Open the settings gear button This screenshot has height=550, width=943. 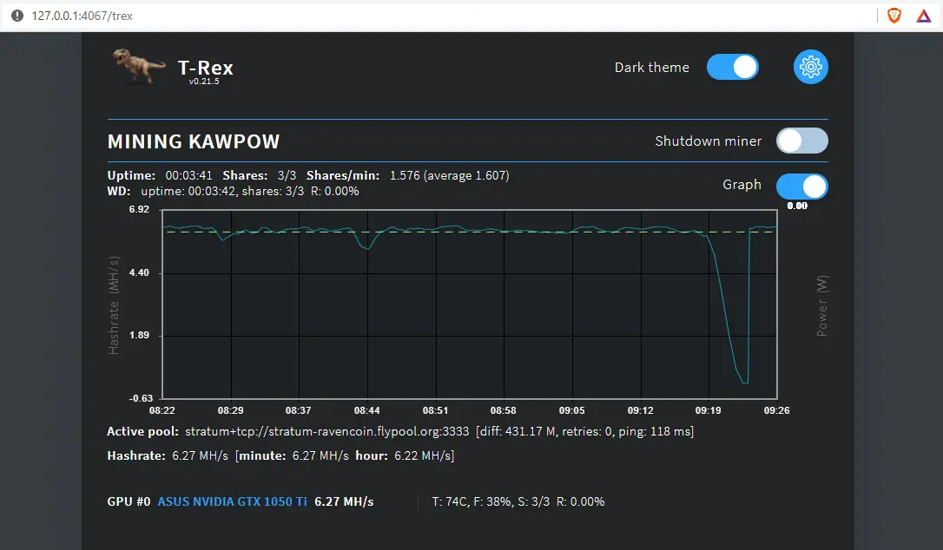[811, 67]
